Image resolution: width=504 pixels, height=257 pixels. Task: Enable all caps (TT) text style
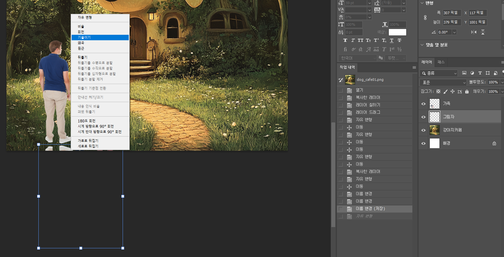point(360,40)
